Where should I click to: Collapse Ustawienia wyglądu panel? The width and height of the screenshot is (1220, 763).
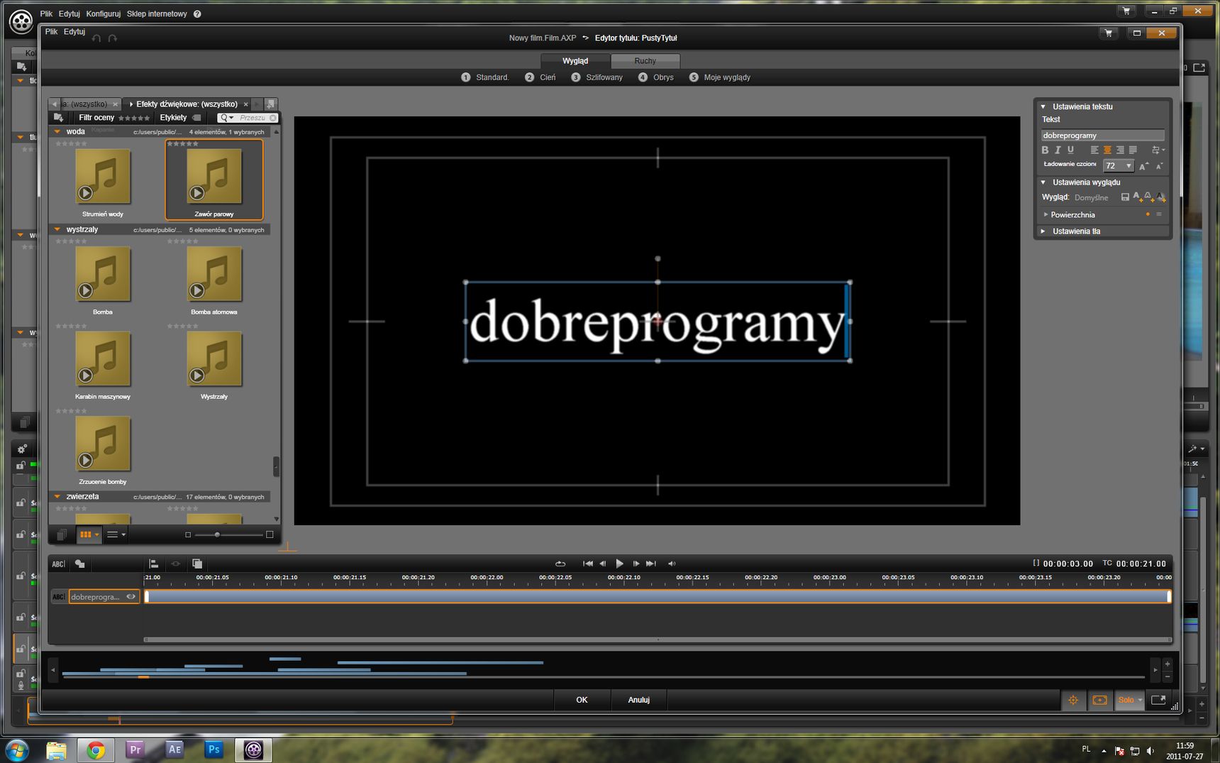point(1043,182)
